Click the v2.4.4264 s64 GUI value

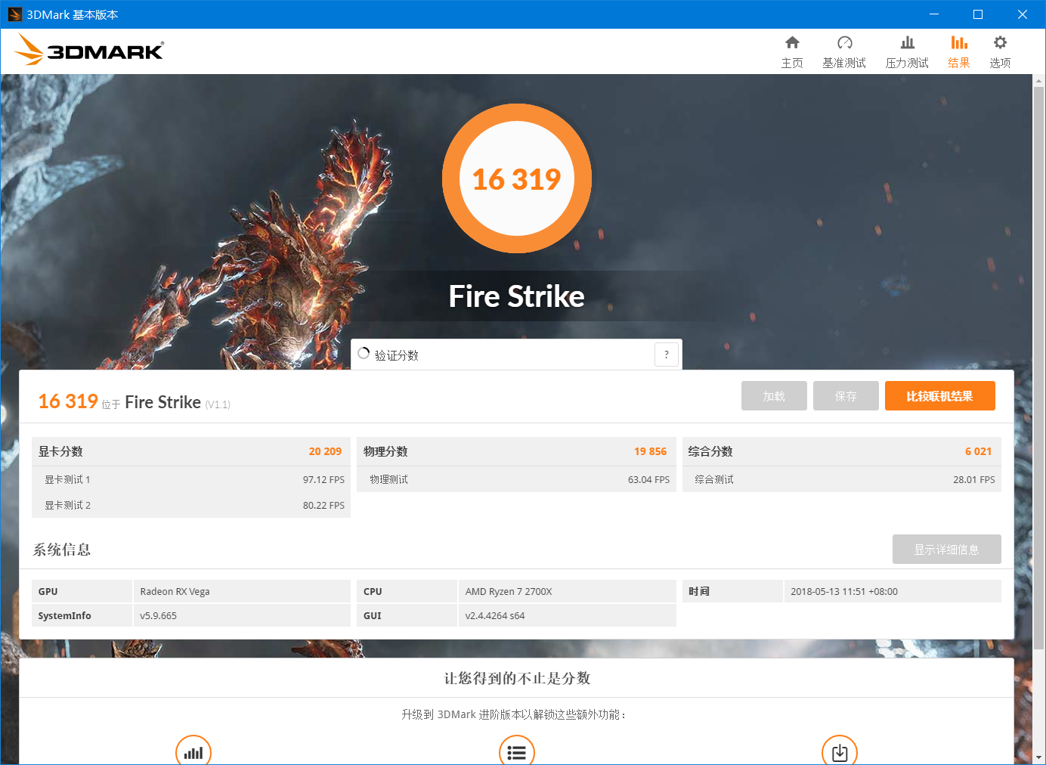click(495, 615)
